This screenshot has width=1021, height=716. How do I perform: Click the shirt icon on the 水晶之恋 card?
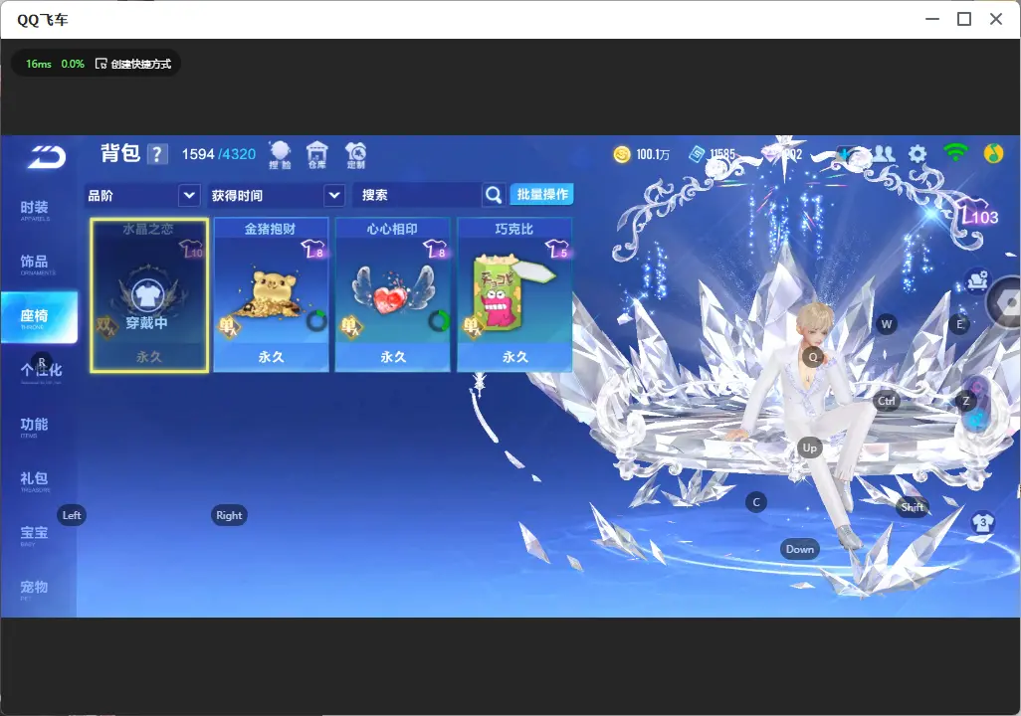(148, 295)
